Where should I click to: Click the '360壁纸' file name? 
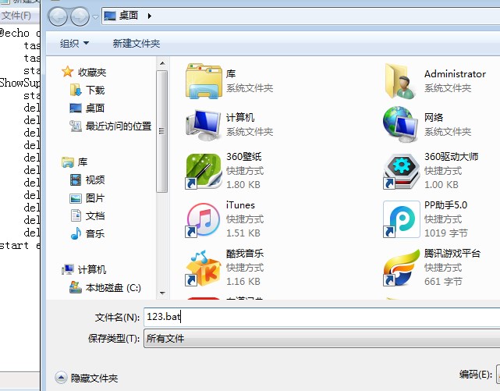click(x=244, y=157)
